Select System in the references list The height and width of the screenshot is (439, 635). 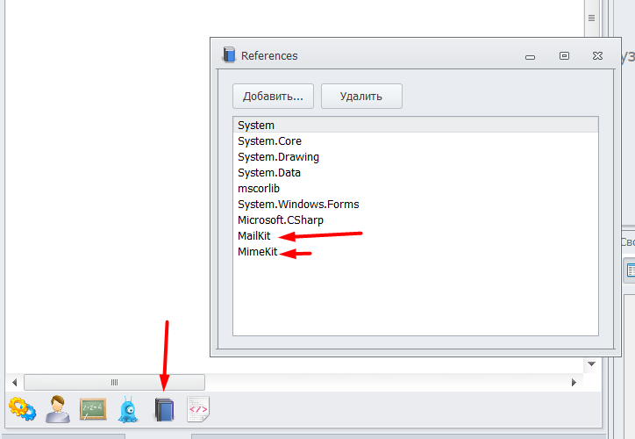[x=416, y=125]
